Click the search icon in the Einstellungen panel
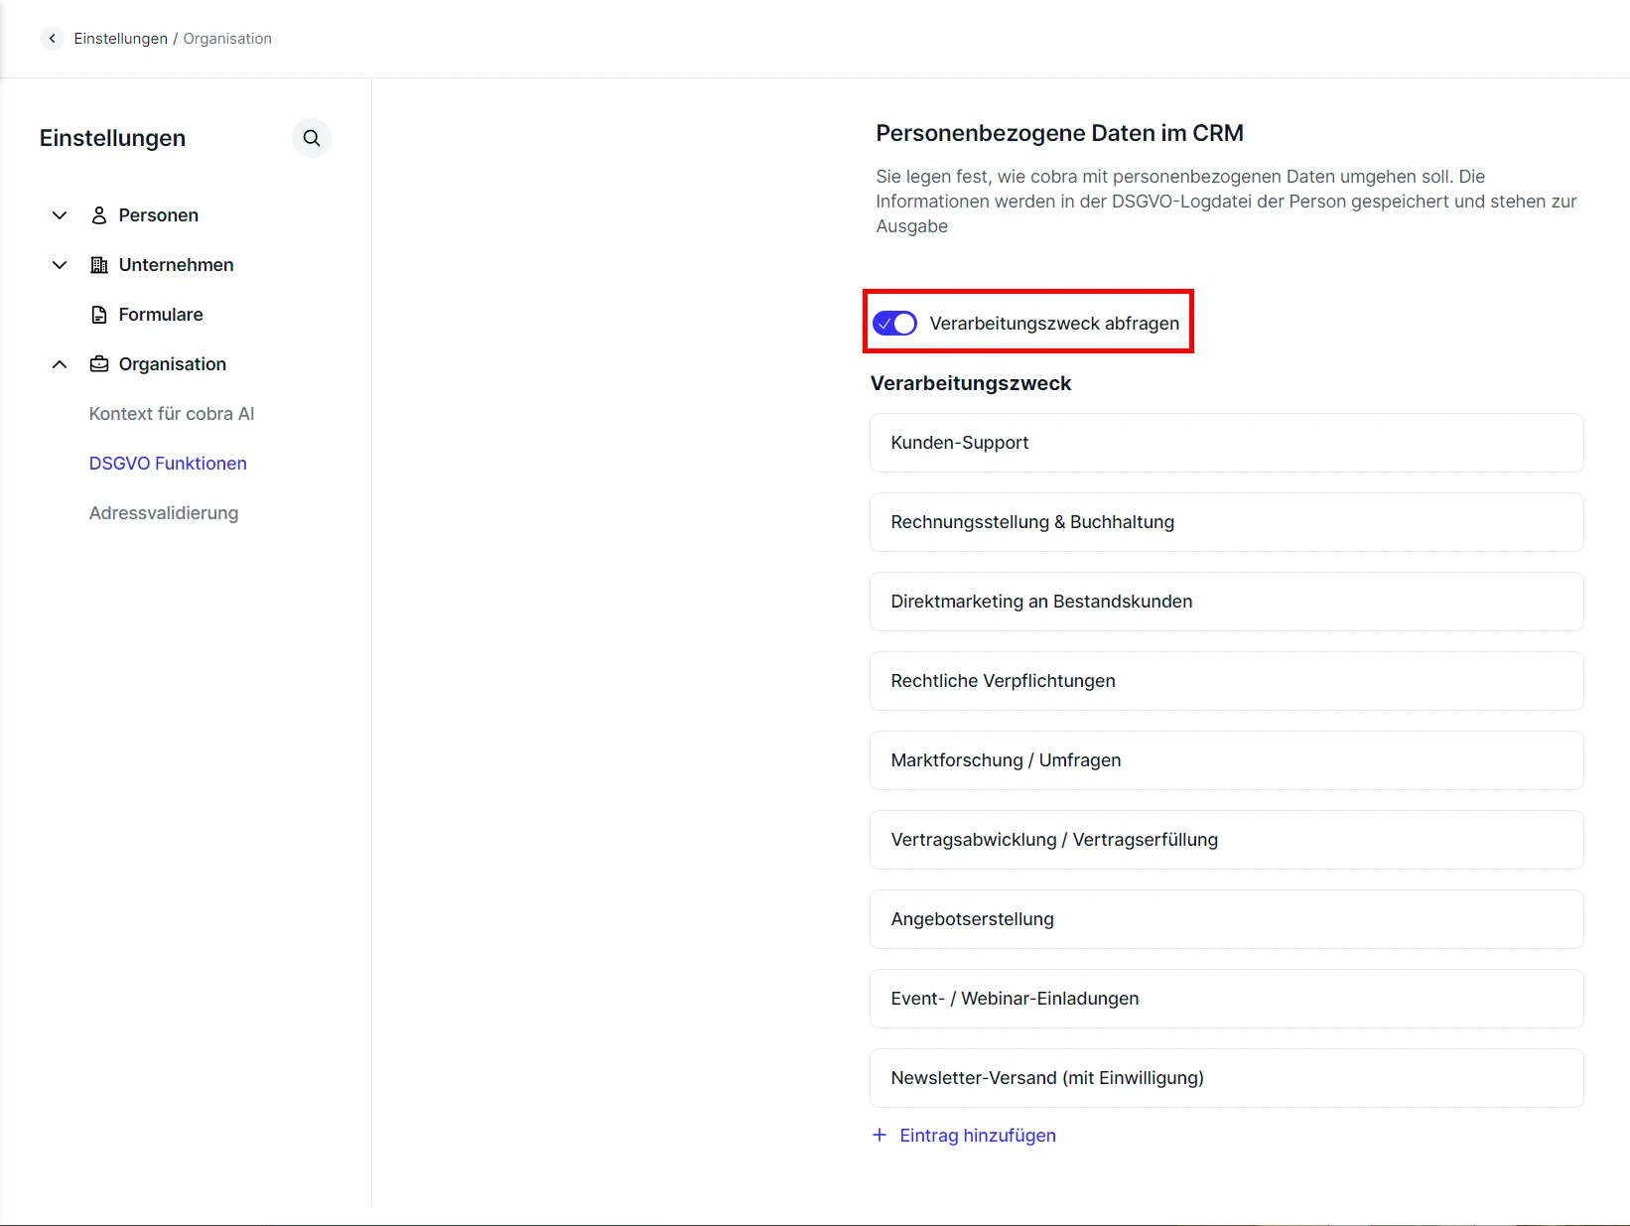Viewport: 1630px width, 1226px height. pos(312,138)
